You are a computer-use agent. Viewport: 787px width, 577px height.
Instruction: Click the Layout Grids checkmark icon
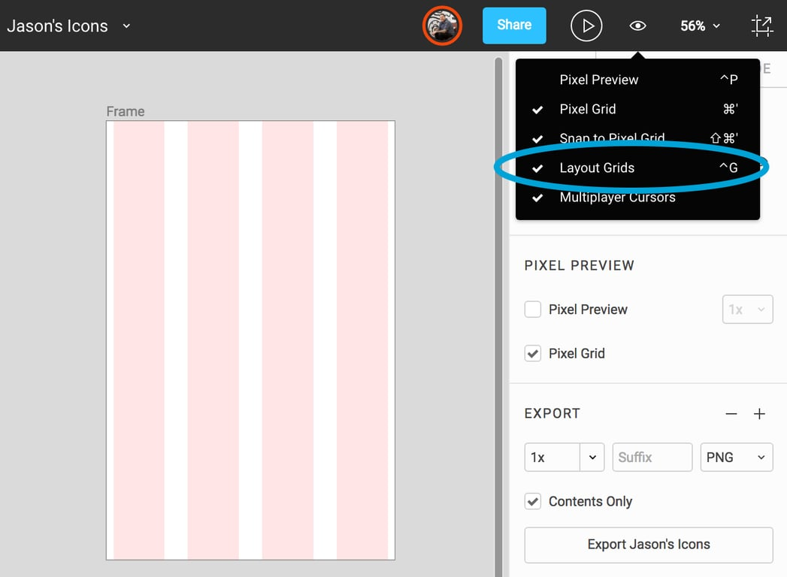537,168
